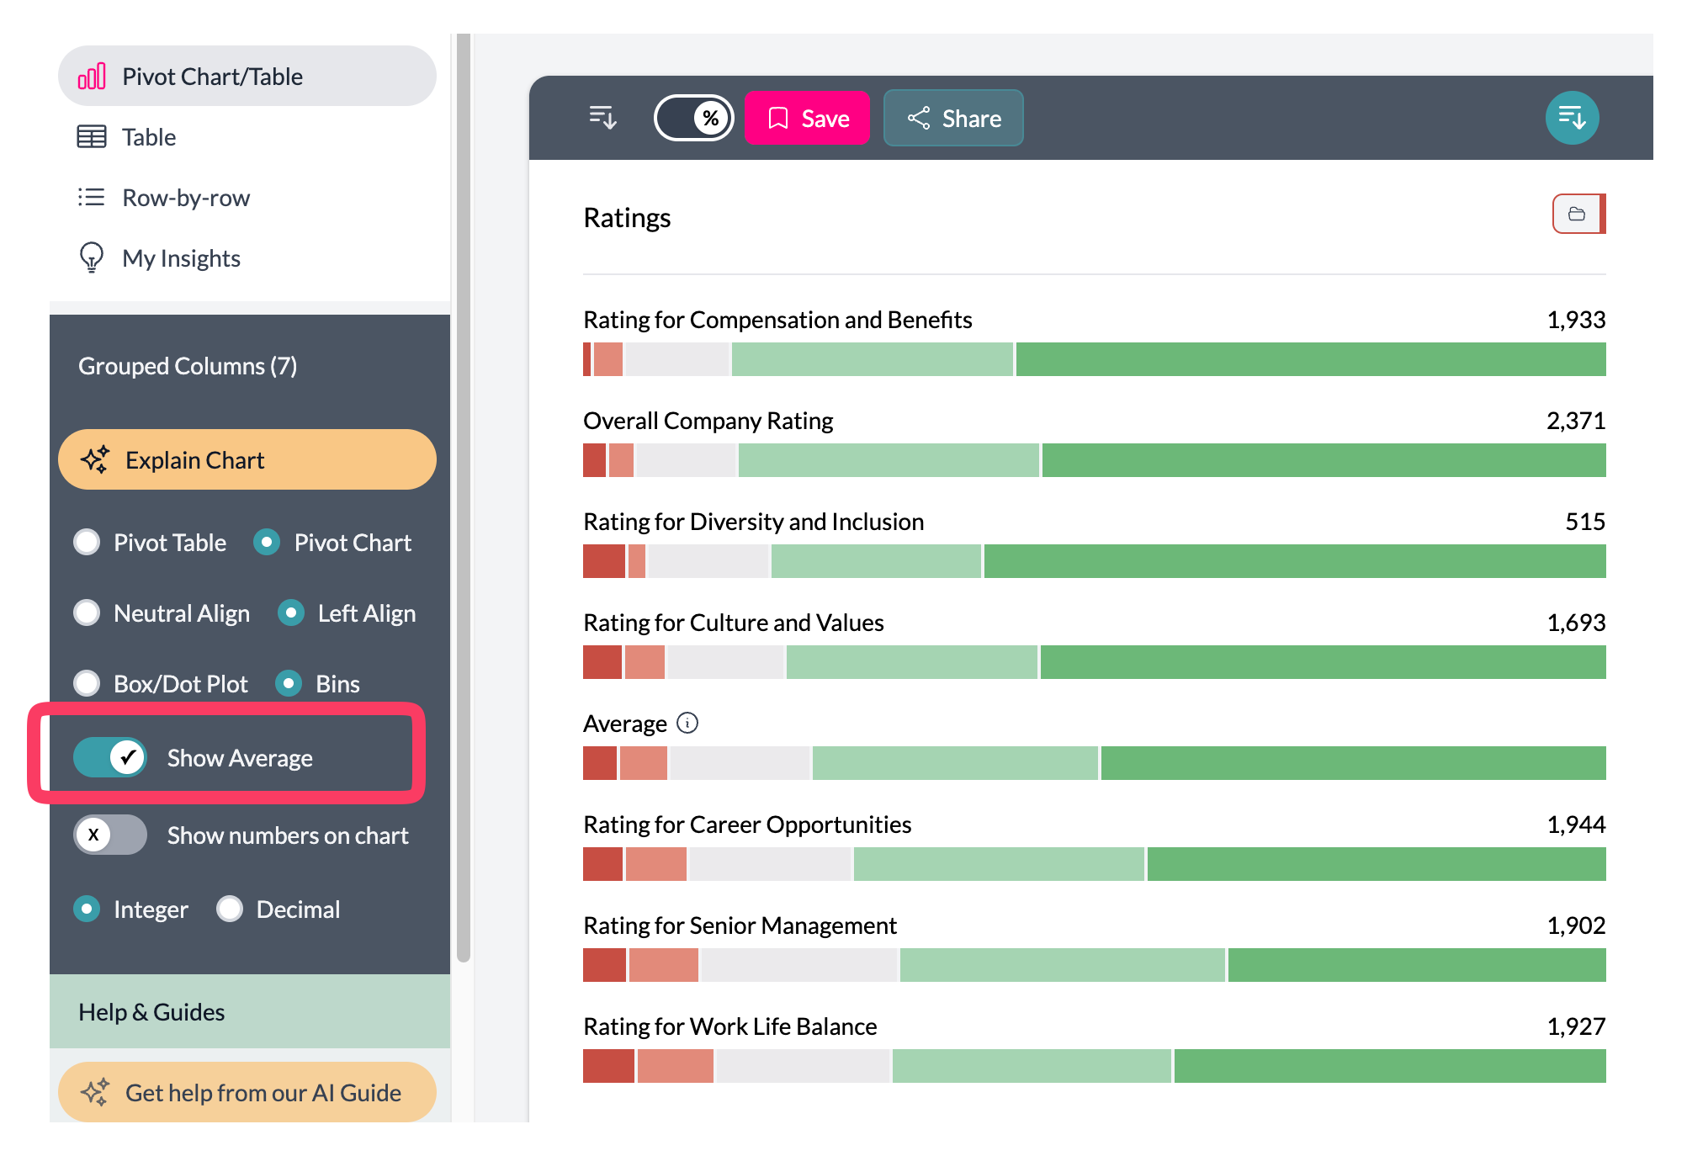This screenshot has width=1687, height=1156.
Task: Open Explain Chart AI button
Action: (247, 459)
